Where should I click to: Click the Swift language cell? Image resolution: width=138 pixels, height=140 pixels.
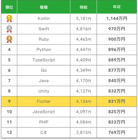44,29
